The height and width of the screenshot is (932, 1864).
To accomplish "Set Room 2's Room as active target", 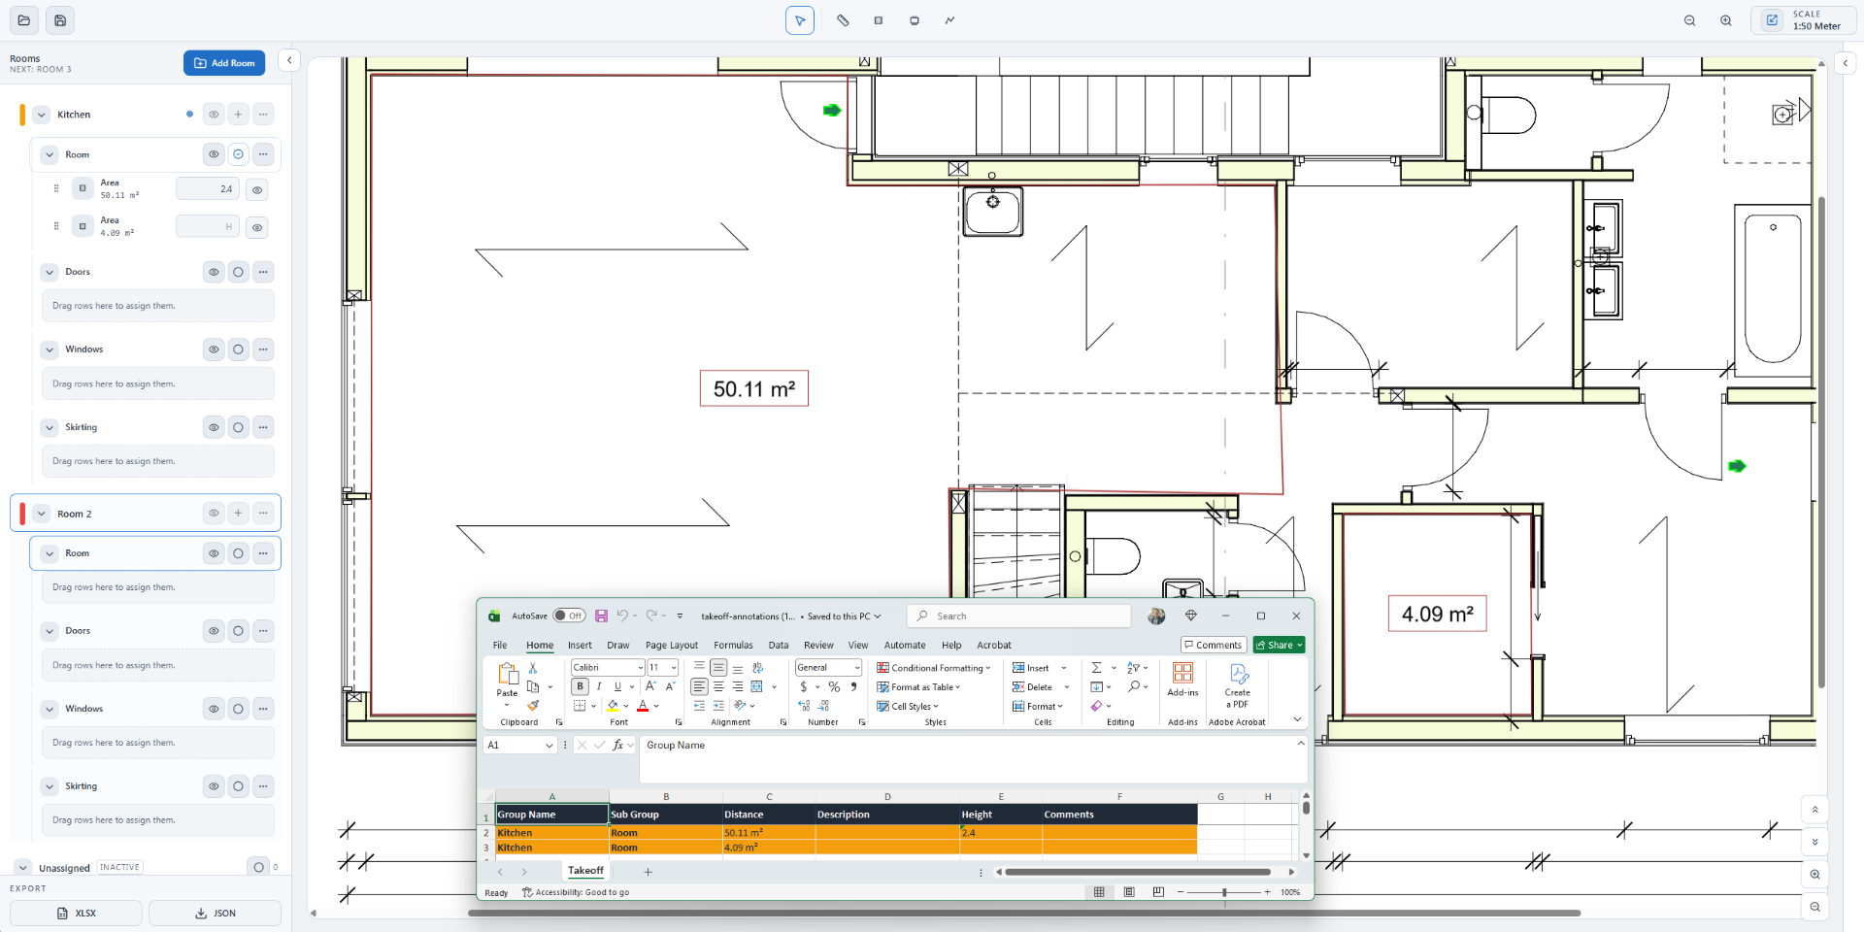I will pos(238,553).
